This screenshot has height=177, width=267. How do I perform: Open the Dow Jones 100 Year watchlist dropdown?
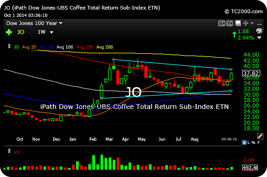click(34, 23)
